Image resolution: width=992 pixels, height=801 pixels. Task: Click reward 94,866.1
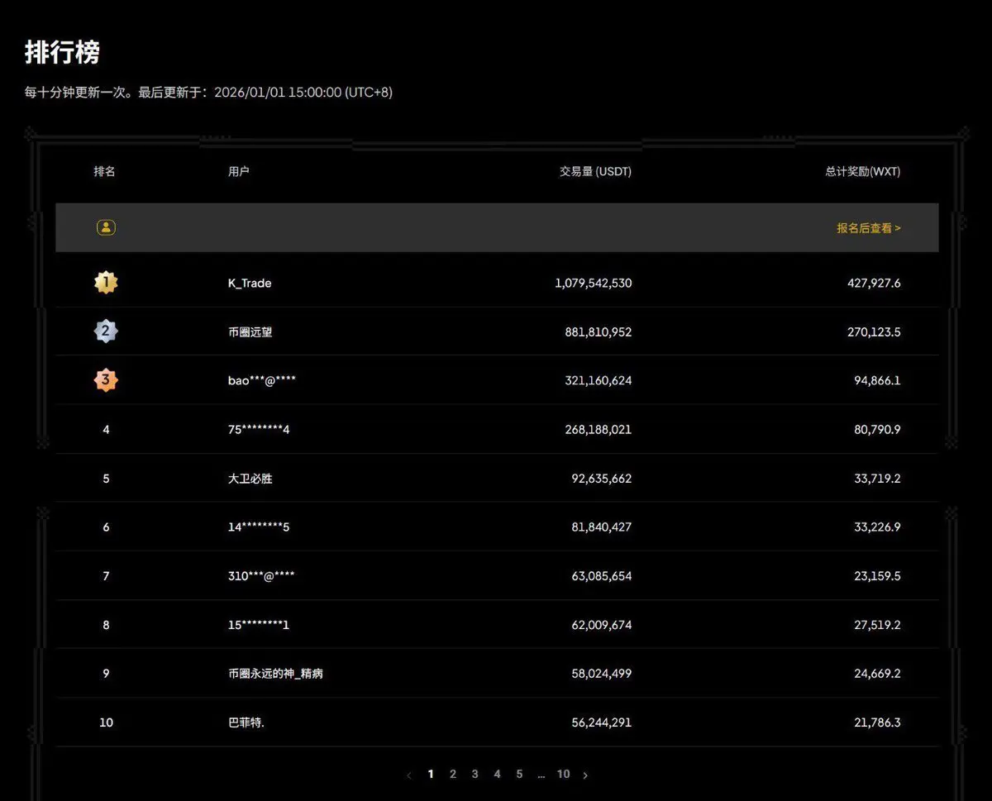coord(878,380)
